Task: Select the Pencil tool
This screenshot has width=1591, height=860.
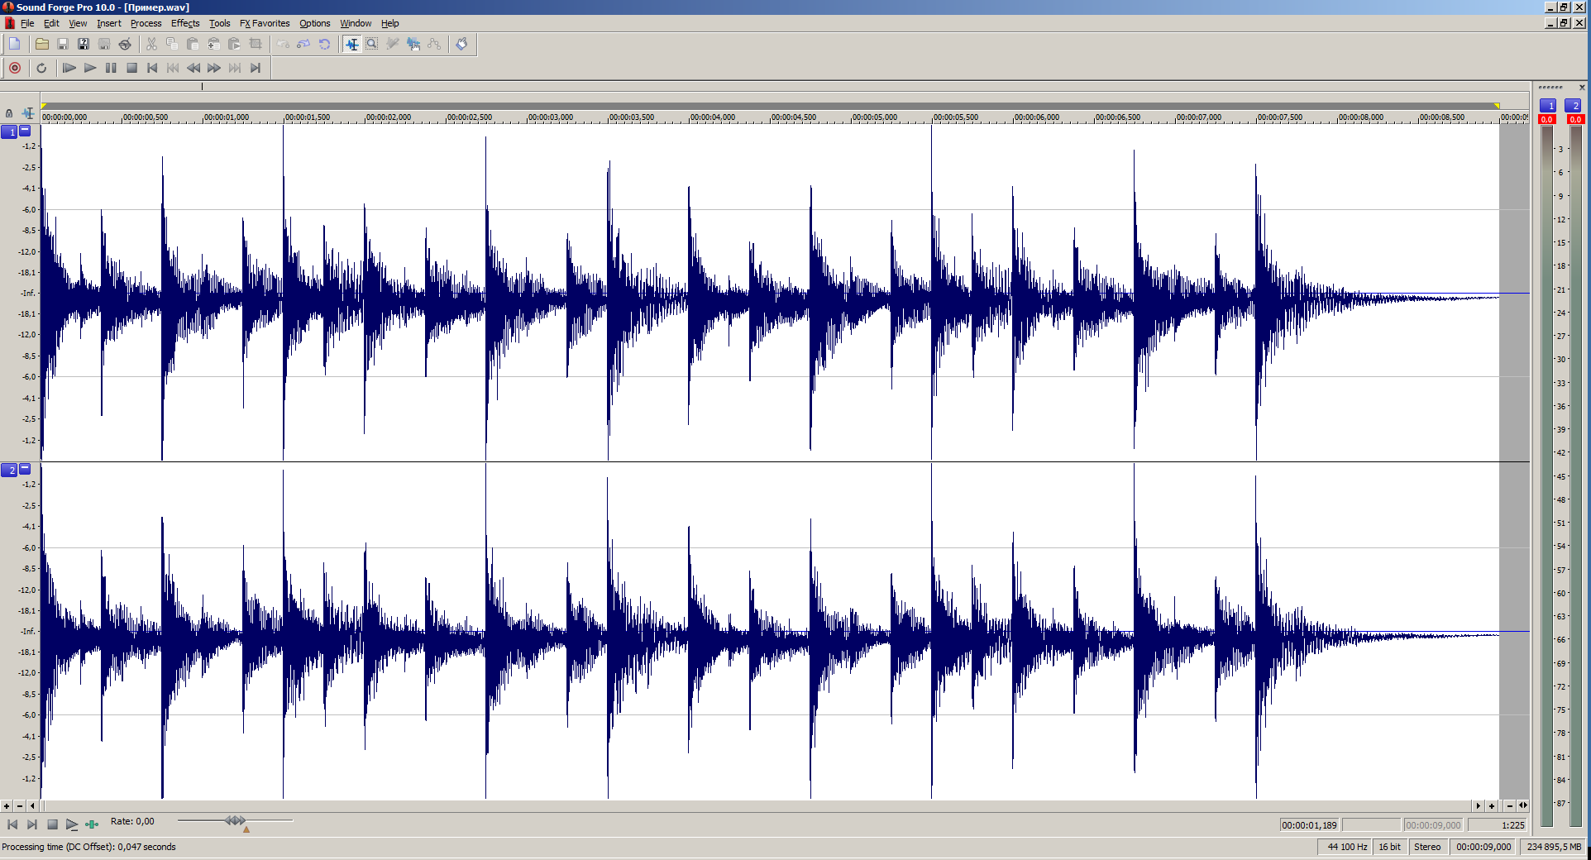Action: (x=393, y=44)
